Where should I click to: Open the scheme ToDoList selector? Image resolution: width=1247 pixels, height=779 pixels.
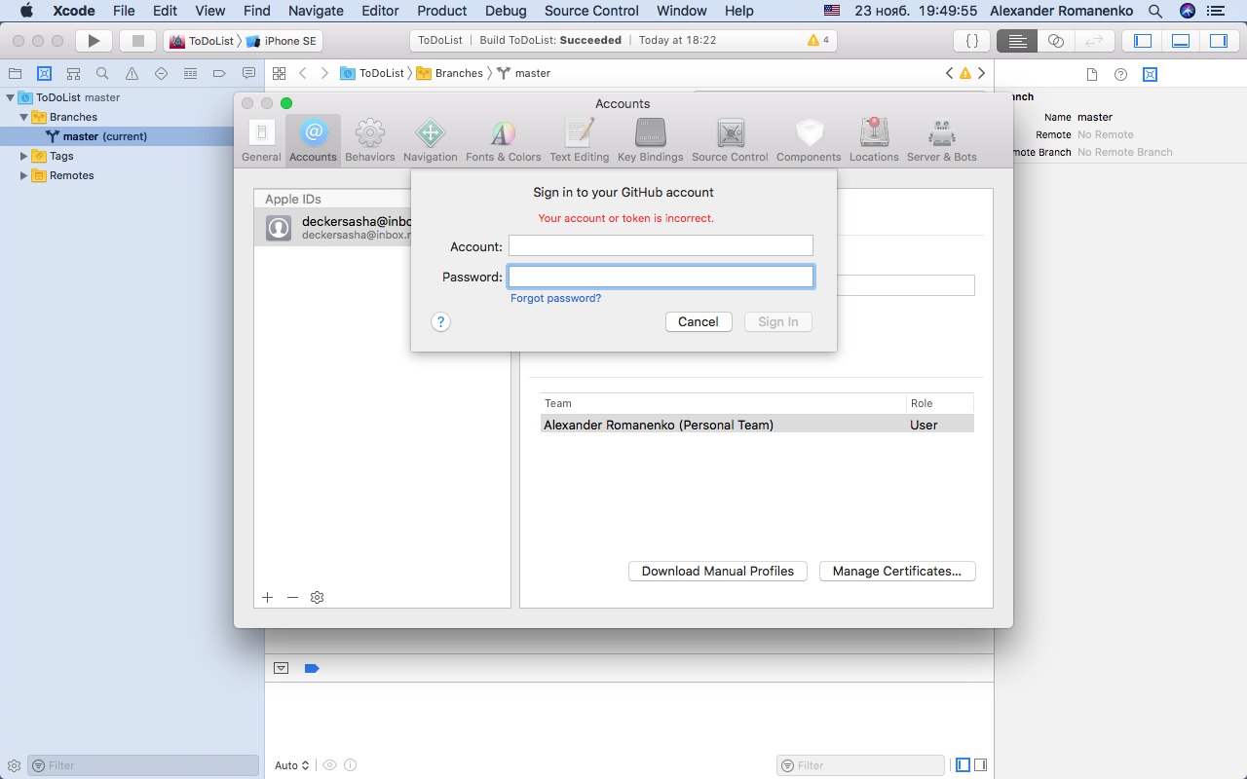201,41
